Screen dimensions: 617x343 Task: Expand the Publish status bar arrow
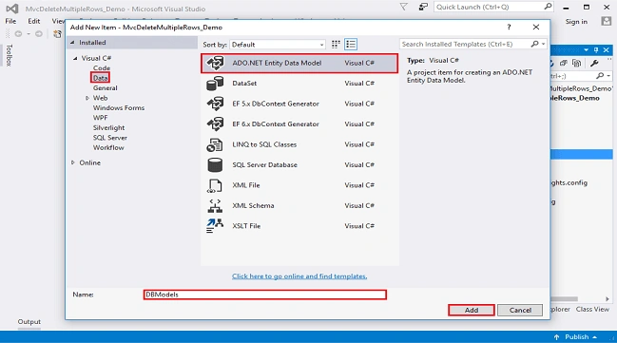[594, 337]
